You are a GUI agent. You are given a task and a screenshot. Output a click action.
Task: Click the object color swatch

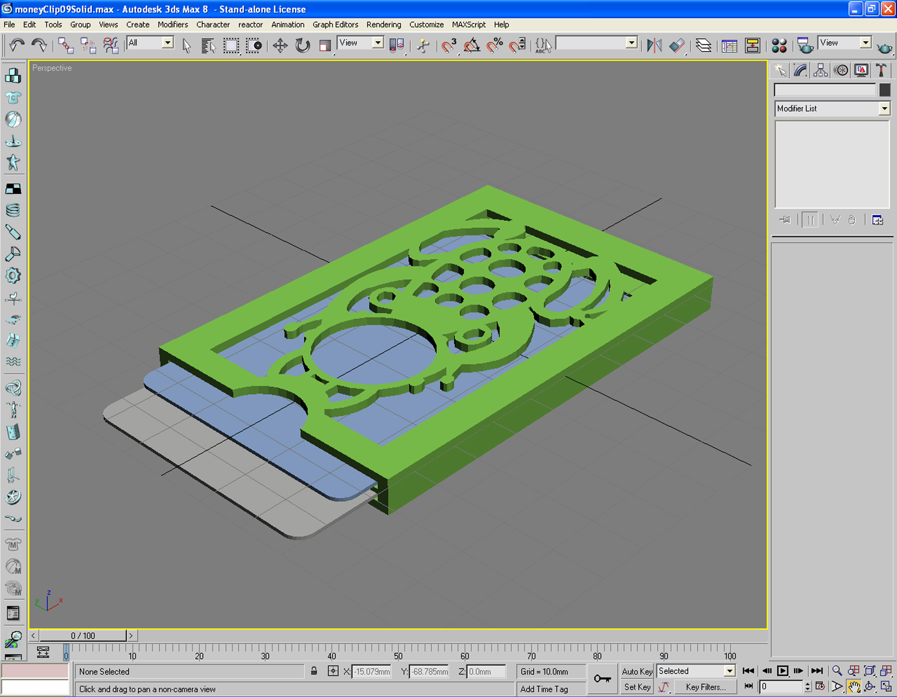[885, 90]
